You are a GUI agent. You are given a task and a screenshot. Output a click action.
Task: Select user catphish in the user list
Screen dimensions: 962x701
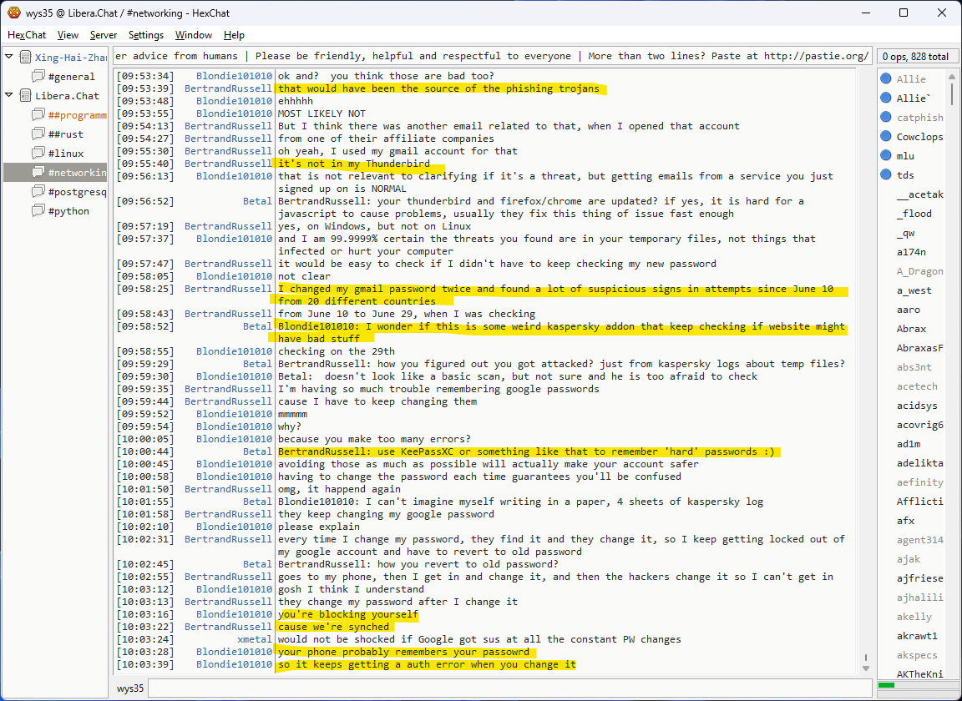coord(919,118)
